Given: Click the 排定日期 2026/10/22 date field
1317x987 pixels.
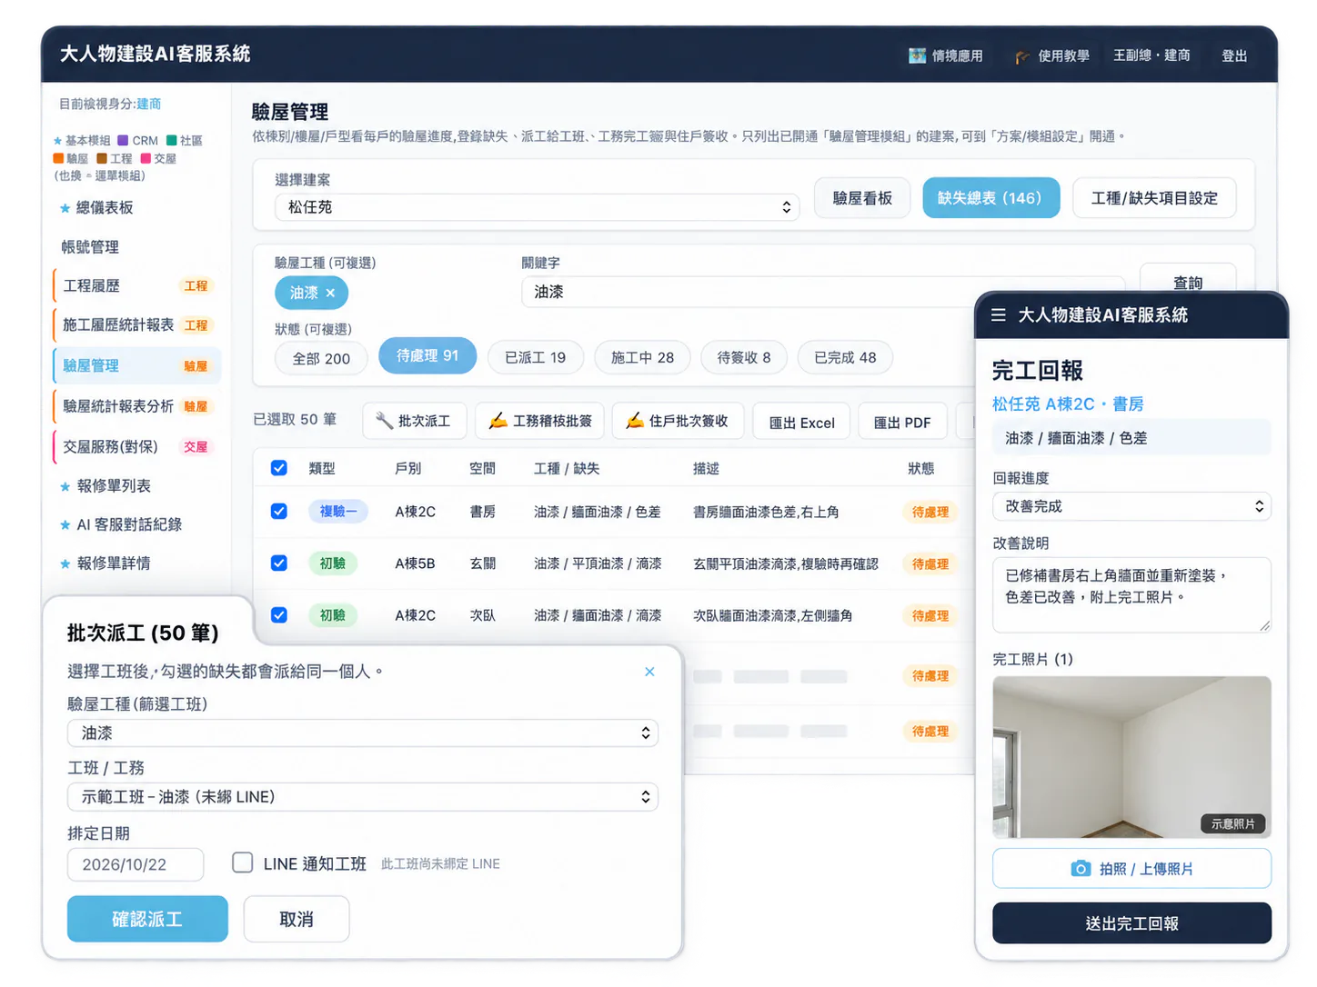Looking at the screenshot, I should [136, 864].
